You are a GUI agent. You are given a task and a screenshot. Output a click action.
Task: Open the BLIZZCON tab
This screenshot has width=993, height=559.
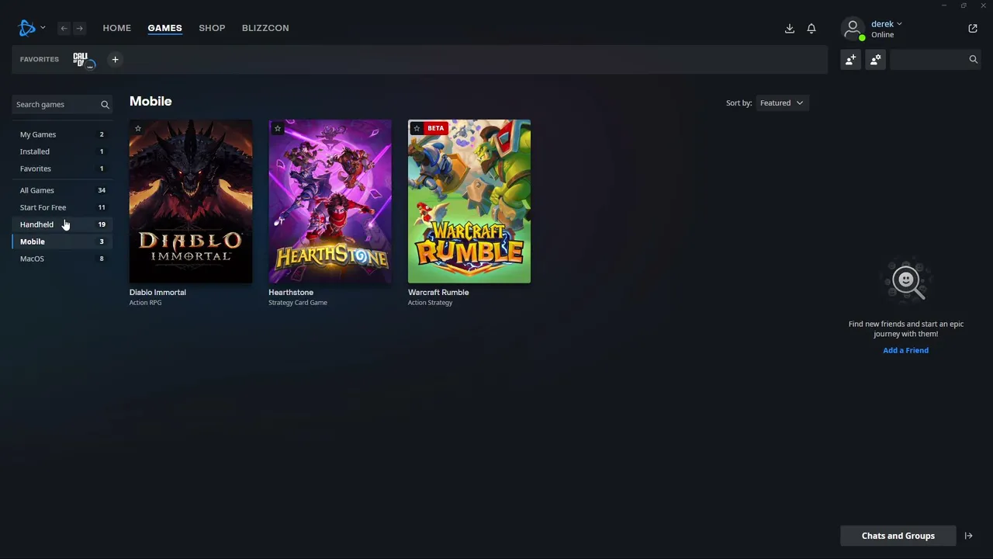coord(265,28)
